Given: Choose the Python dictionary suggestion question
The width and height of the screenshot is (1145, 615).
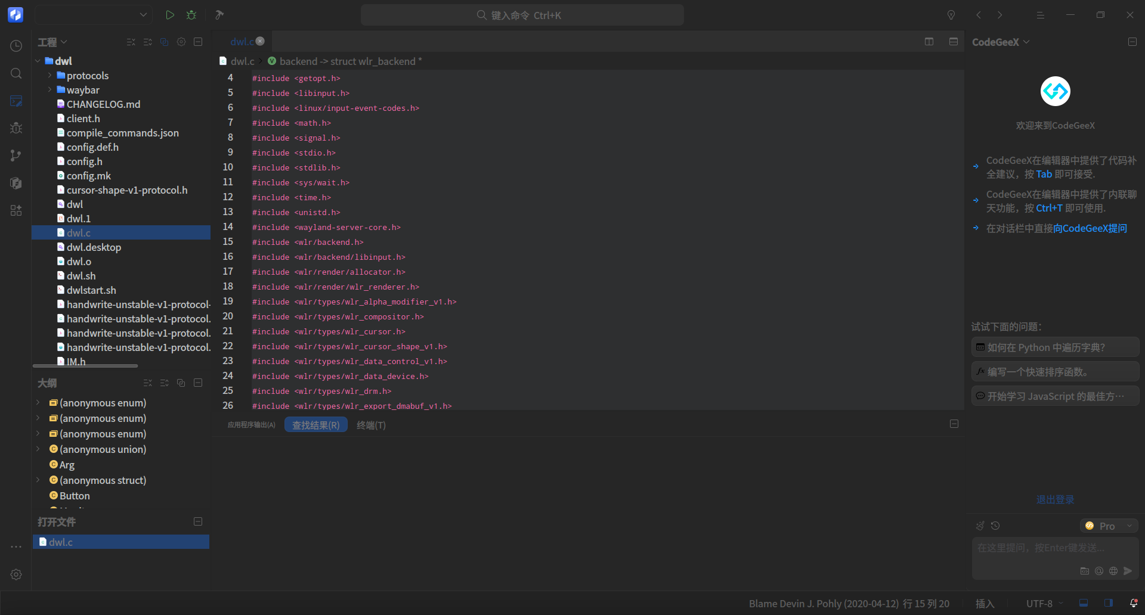Looking at the screenshot, I should click(1055, 347).
